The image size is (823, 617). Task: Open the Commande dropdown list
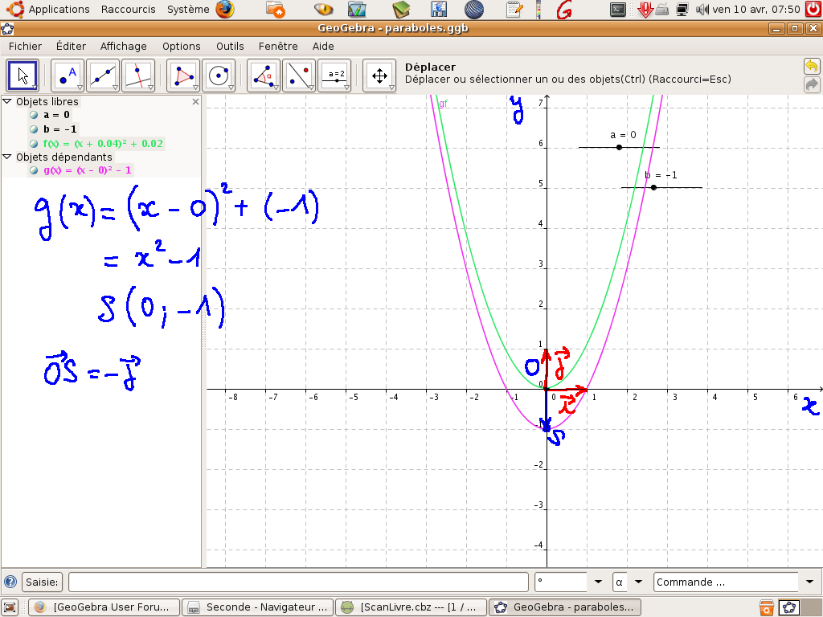pyautogui.click(x=809, y=582)
